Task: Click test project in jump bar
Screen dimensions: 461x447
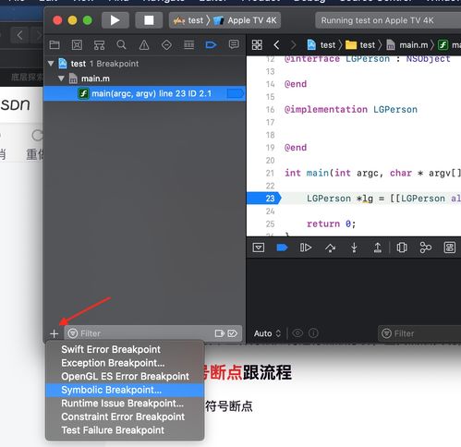Action: click(321, 45)
